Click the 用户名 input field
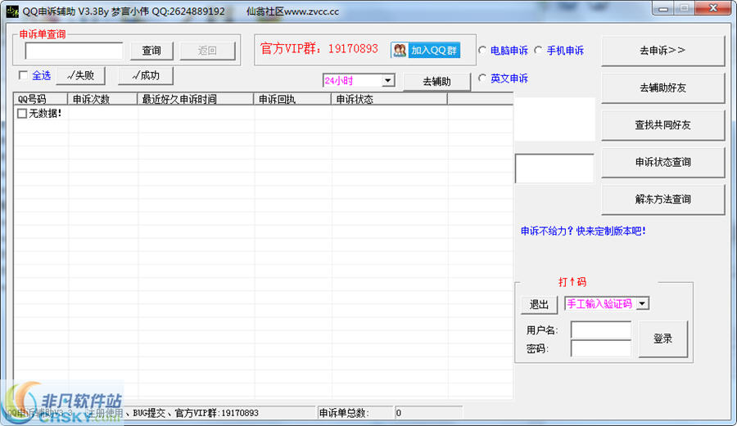This screenshot has width=737, height=426. point(601,330)
